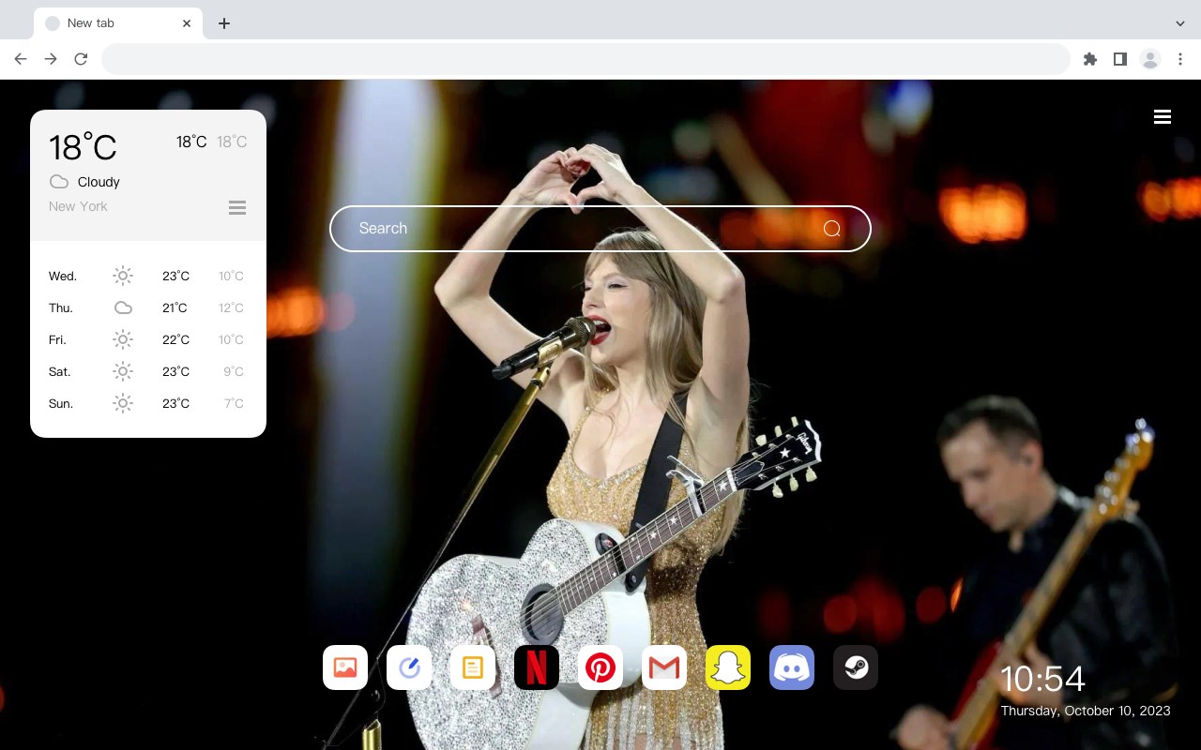
Task: Open the page hamburger menu at top right
Action: [x=1163, y=116]
